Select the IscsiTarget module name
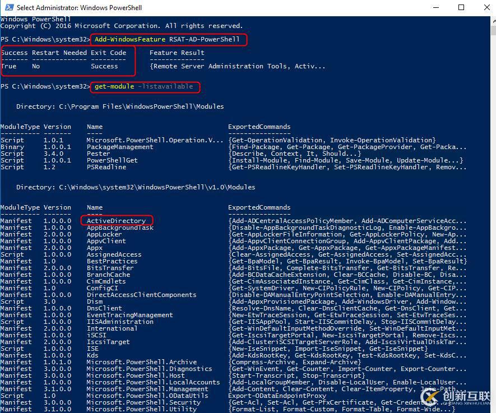The image size is (496, 413). pyautogui.click(x=108, y=342)
